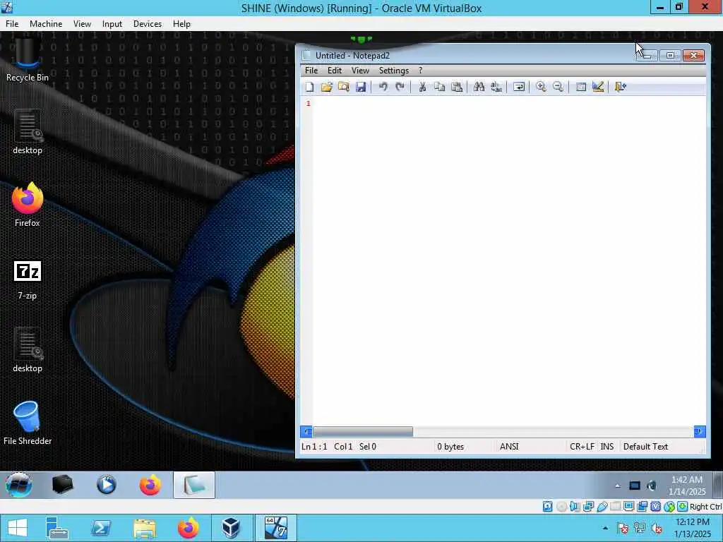Select the File Shredder desktop icon
The height and width of the screenshot is (542, 723).
[x=28, y=423]
